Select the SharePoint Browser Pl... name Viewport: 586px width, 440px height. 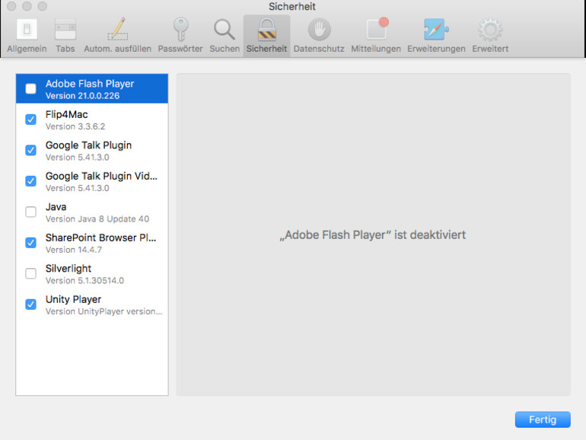tap(101, 238)
